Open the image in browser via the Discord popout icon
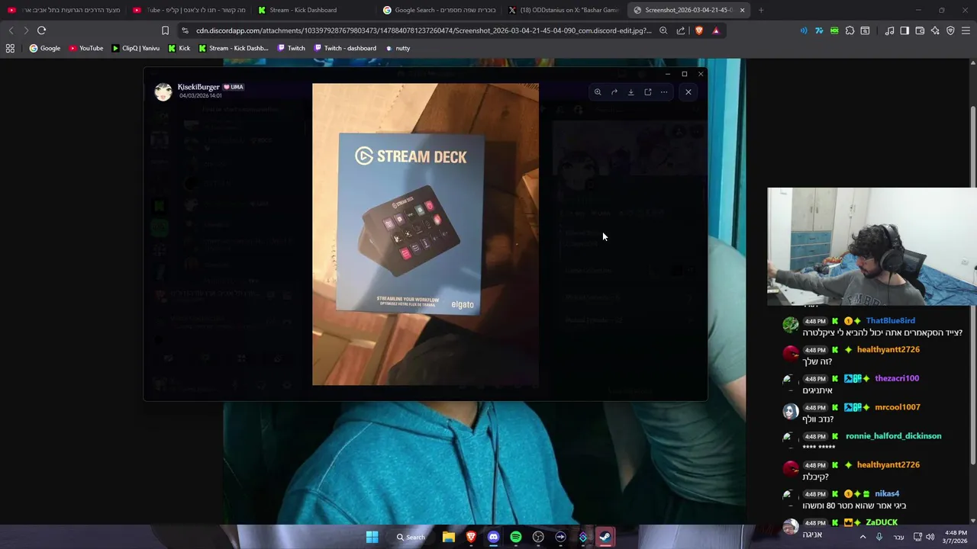977x549 pixels. tap(648, 92)
